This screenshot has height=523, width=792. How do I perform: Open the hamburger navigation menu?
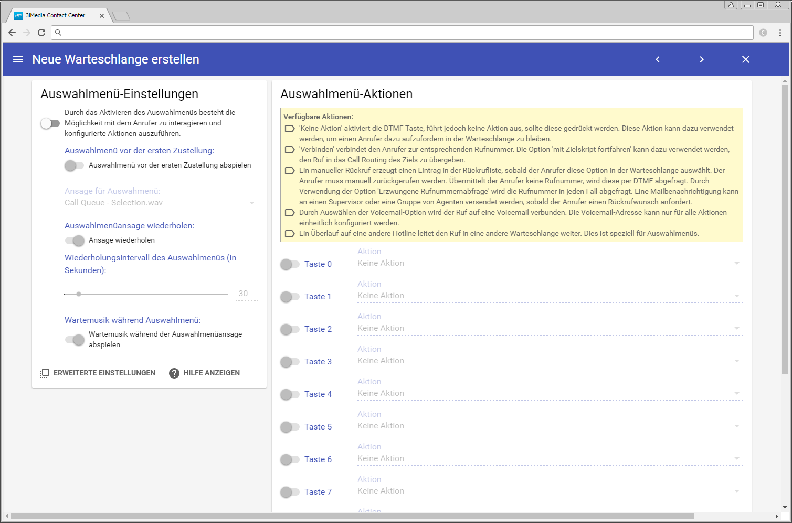[x=18, y=59]
